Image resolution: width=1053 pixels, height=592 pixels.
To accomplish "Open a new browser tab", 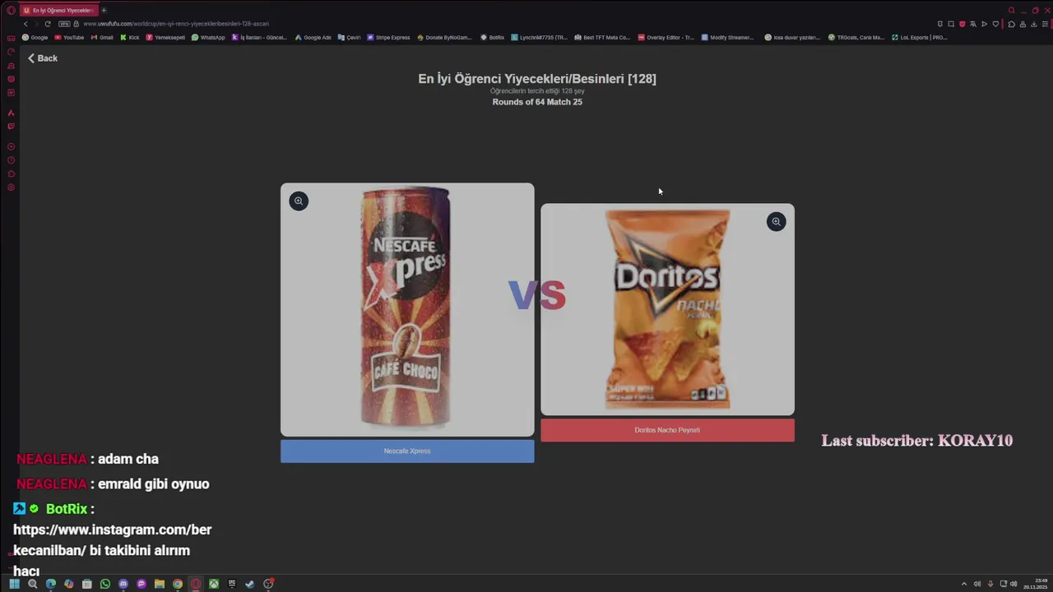I will coord(104,11).
